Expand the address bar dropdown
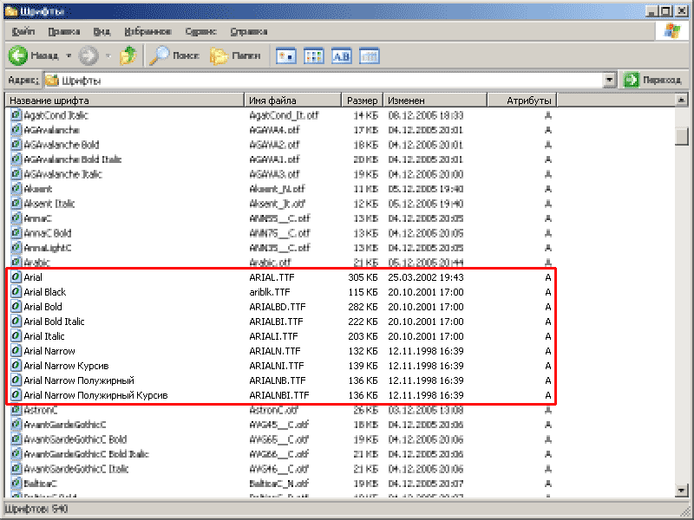The height and width of the screenshot is (520, 694). pyautogui.click(x=610, y=80)
